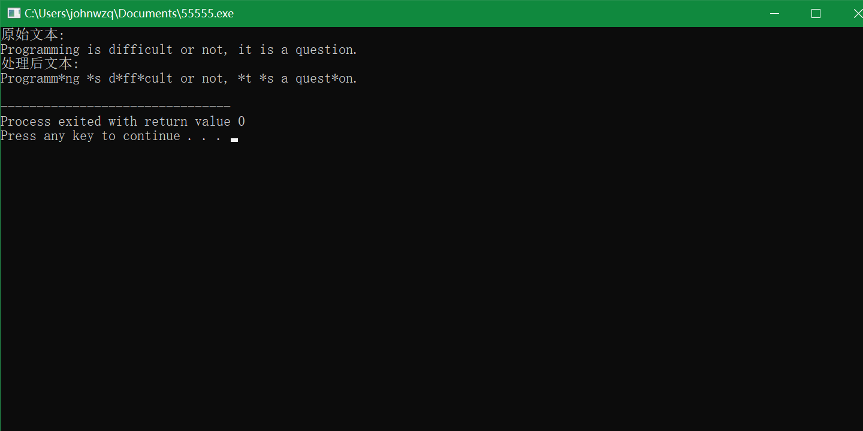Click the blinking text cursor
Screen dimensions: 863x431
(234, 139)
